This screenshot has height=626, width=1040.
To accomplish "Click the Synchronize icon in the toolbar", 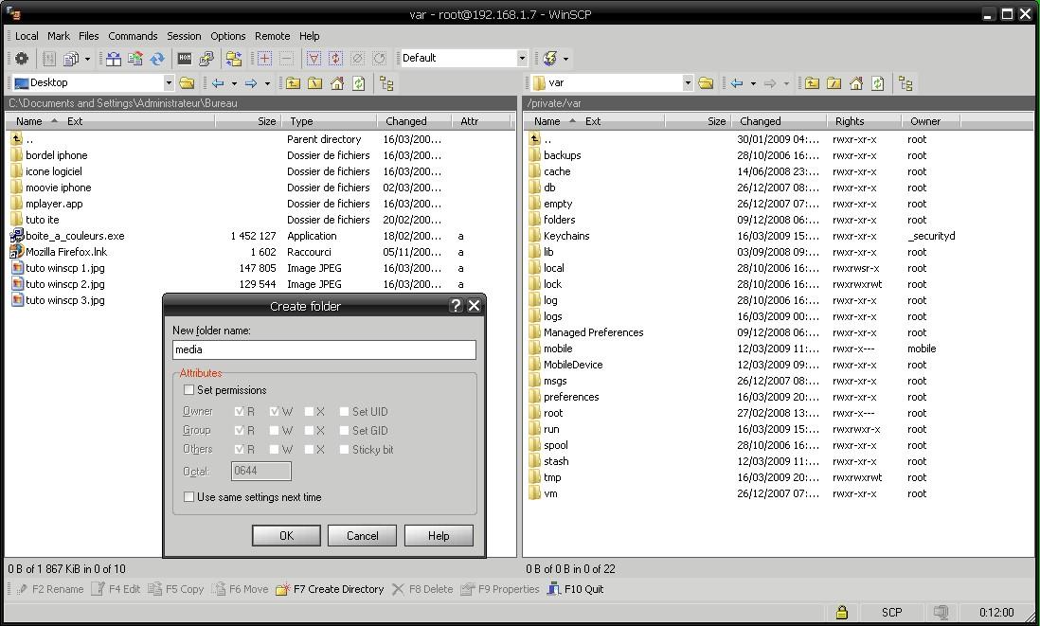I will coord(156,58).
